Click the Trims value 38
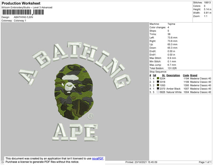 pos(169,34)
